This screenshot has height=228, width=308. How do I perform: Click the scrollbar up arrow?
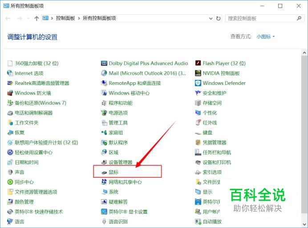[x=304, y=53]
